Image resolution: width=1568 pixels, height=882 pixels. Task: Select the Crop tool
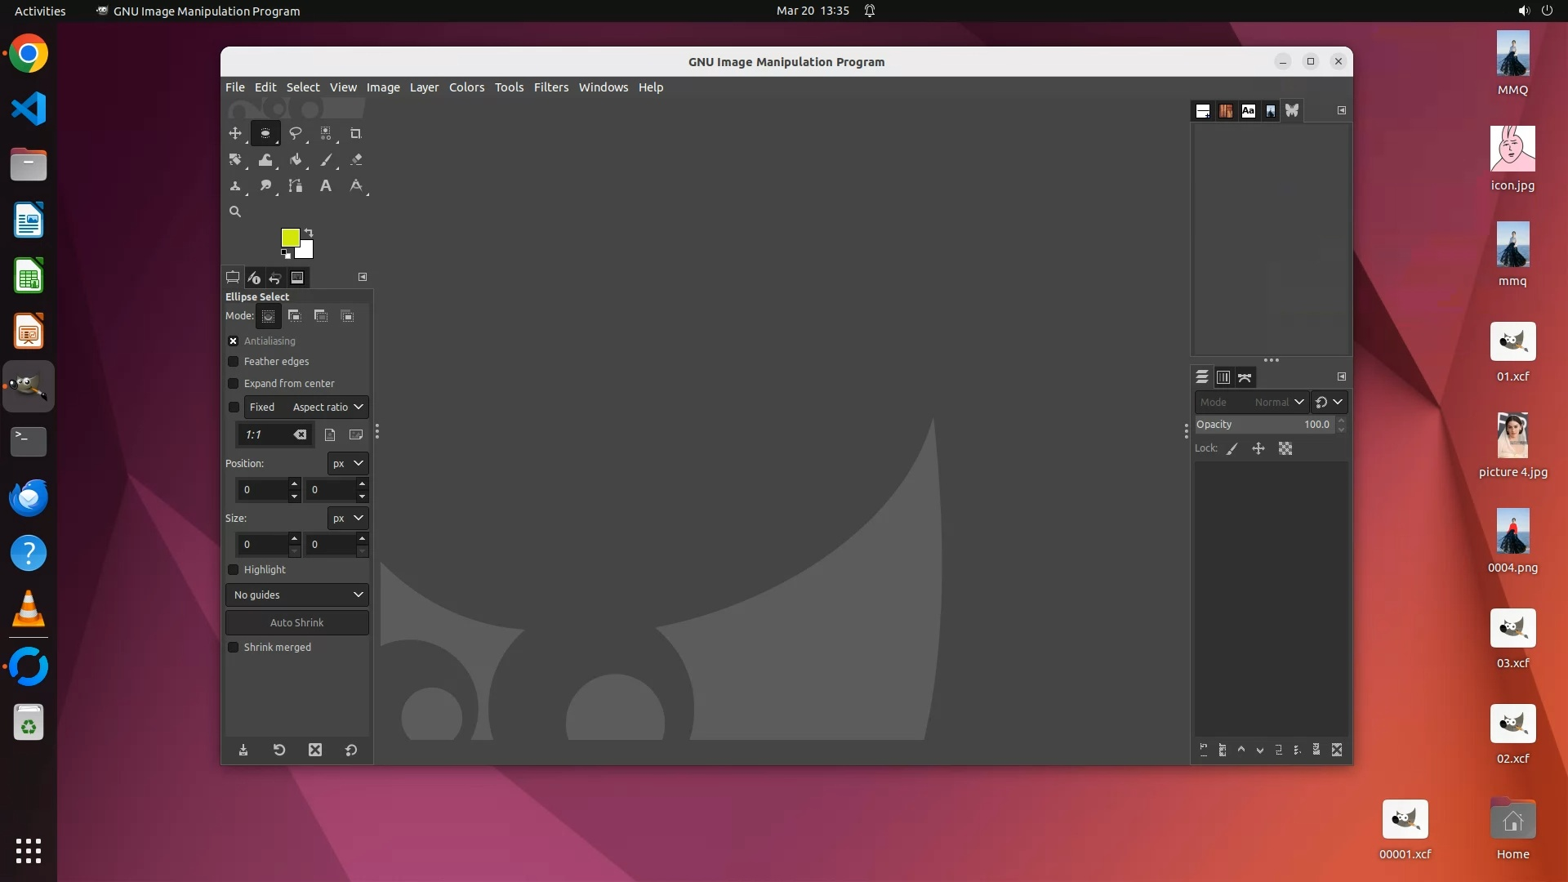355,133
